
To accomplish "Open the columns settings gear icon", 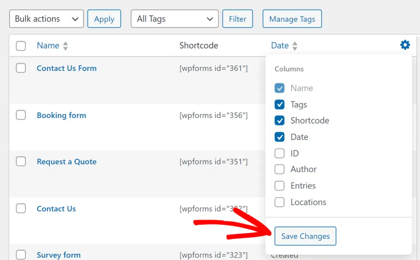I will click(405, 45).
